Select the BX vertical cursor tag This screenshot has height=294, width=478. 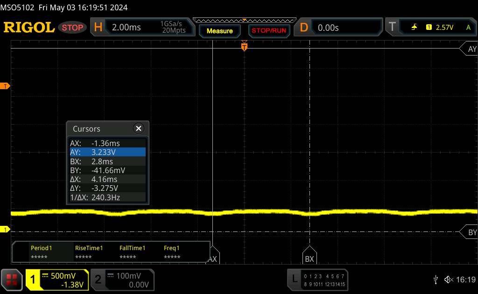point(309,255)
